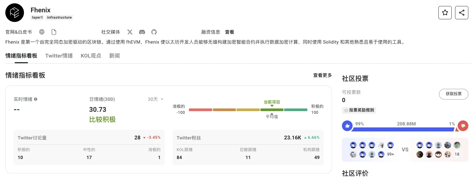
Task: Open the Discord social link
Action: pos(142,32)
